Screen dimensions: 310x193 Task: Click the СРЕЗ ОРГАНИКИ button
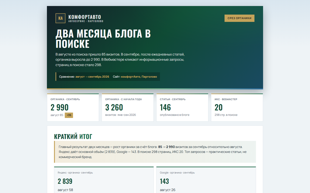pos(239,18)
